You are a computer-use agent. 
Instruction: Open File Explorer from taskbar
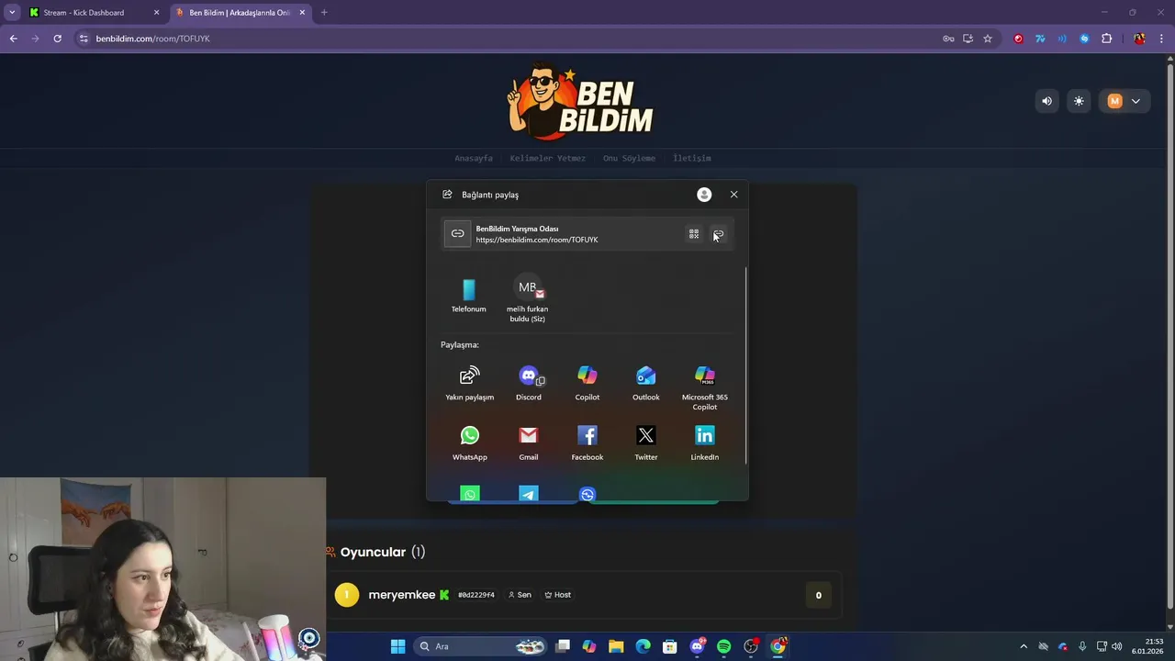616,646
